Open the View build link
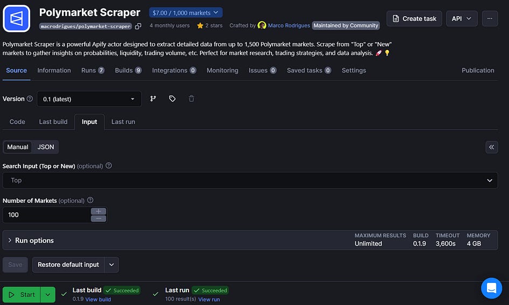The width and height of the screenshot is (509, 305). 98,299
